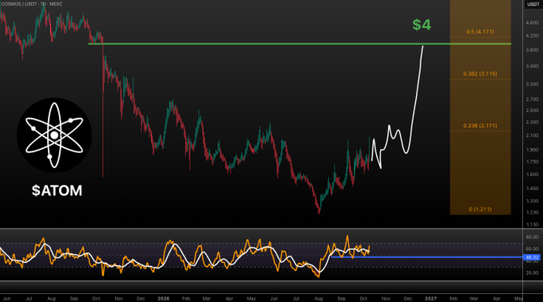The image size is (543, 302).
Task: Click the 2027 year label on time axis
Action: pyautogui.click(x=430, y=298)
